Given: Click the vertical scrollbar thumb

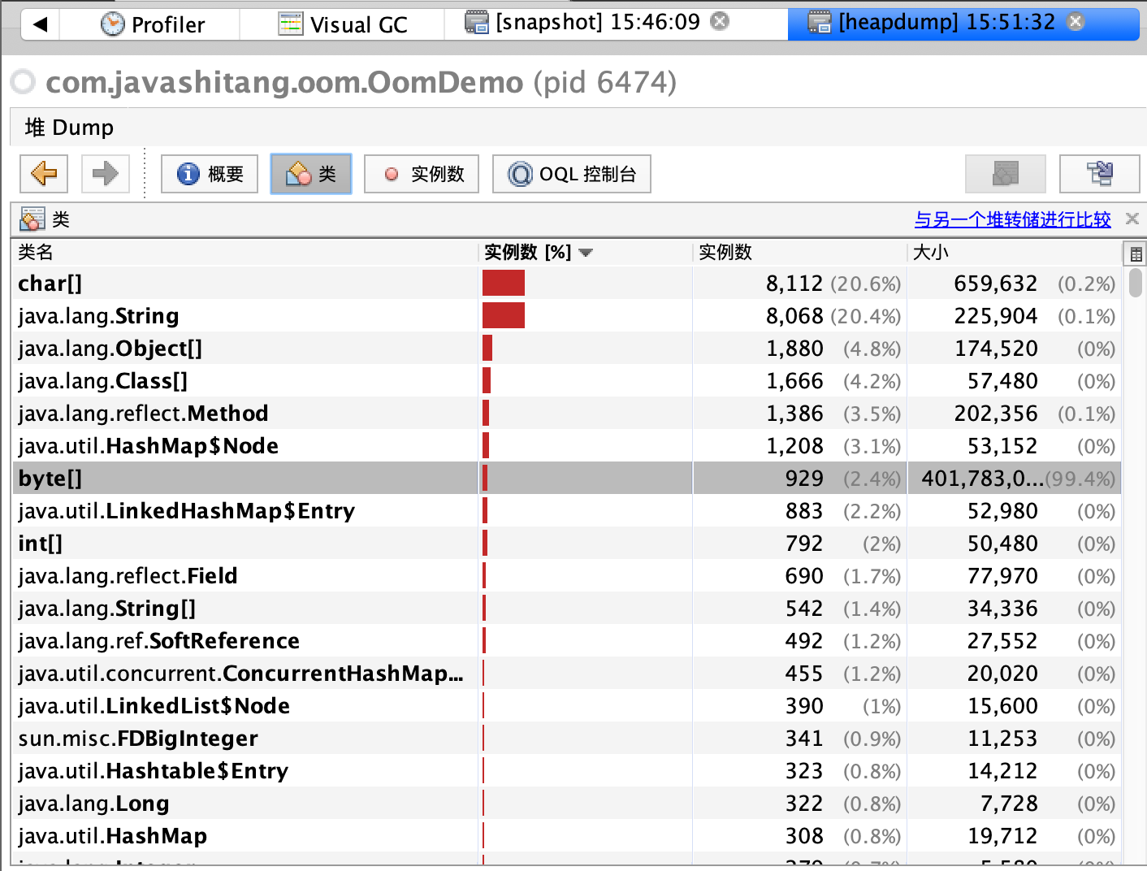Looking at the screenshot, I should coord(1136,283).
